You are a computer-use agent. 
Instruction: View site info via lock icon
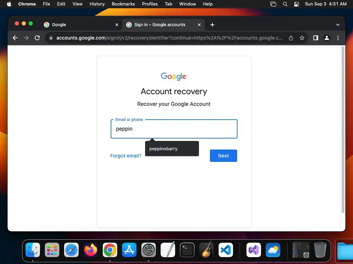point(51,38)
